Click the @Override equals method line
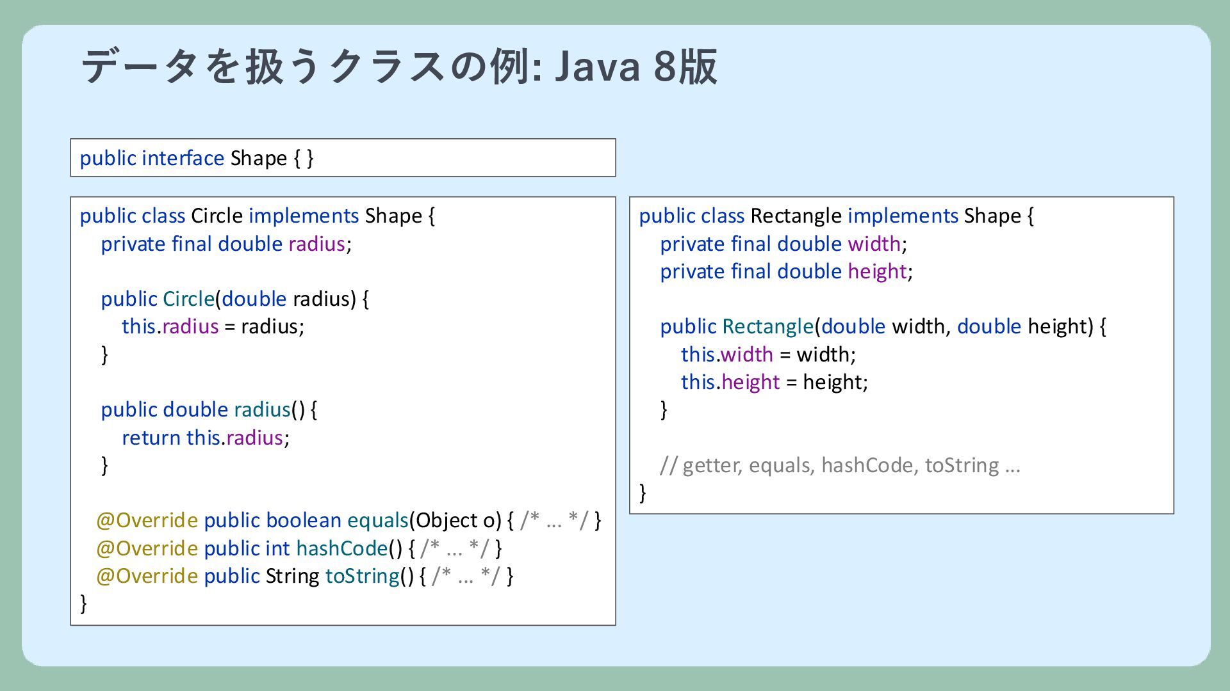 (348, 520)
